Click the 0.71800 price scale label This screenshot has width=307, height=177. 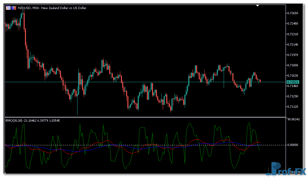point(293,65)
